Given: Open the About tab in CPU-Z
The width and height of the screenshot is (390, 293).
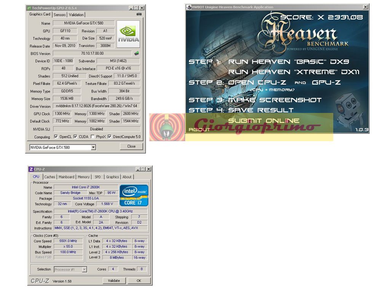Looking at the screenshot, I should [x=127, y=177].
